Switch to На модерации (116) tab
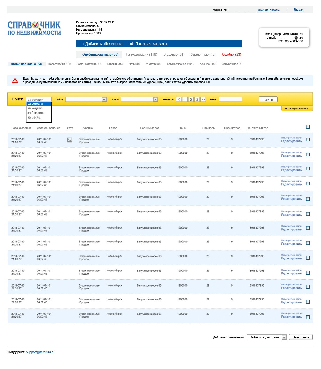Screen dimensions: 321x369 click(x=141, y=55)
